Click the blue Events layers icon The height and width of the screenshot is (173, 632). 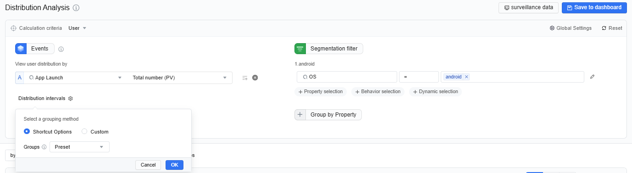[21, 49]
